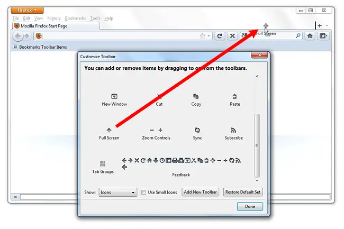Click the Restore Default Set button

tap(243, 192)
